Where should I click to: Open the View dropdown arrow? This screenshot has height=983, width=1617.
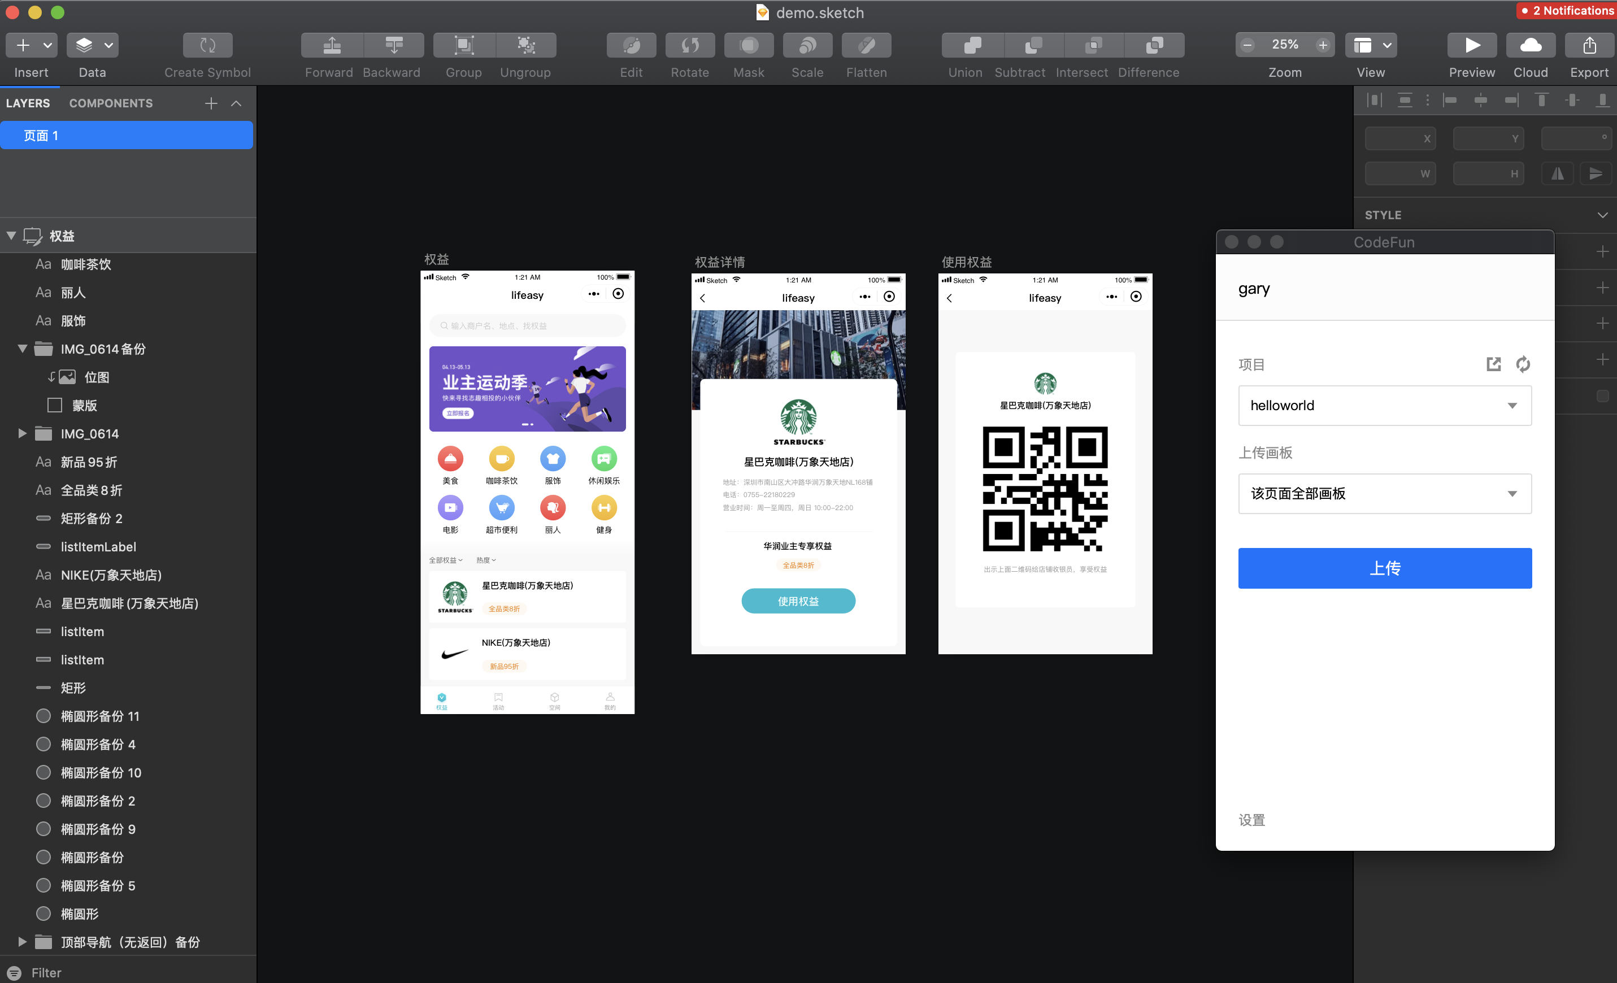[1386, 45]
